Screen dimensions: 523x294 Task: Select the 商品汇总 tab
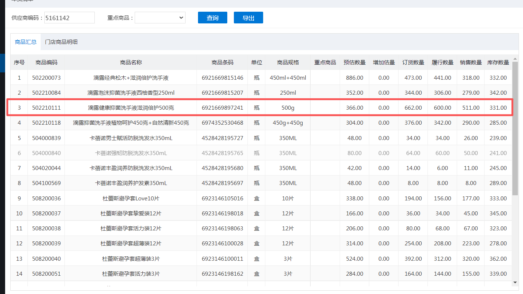coord(26,42)
